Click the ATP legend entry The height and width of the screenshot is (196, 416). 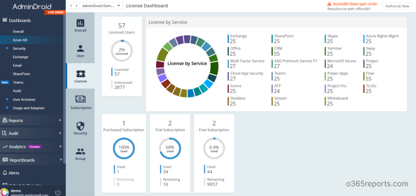[276, 89]
